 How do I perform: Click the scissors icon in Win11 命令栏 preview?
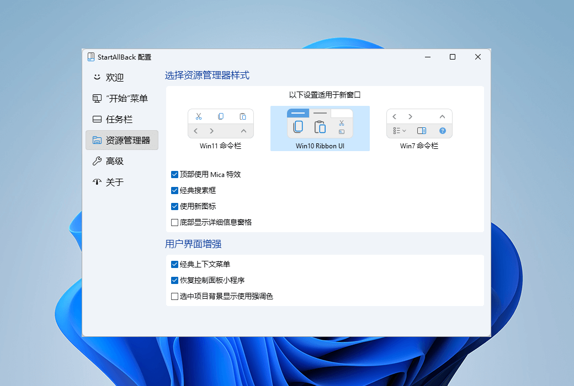point(199,116)
